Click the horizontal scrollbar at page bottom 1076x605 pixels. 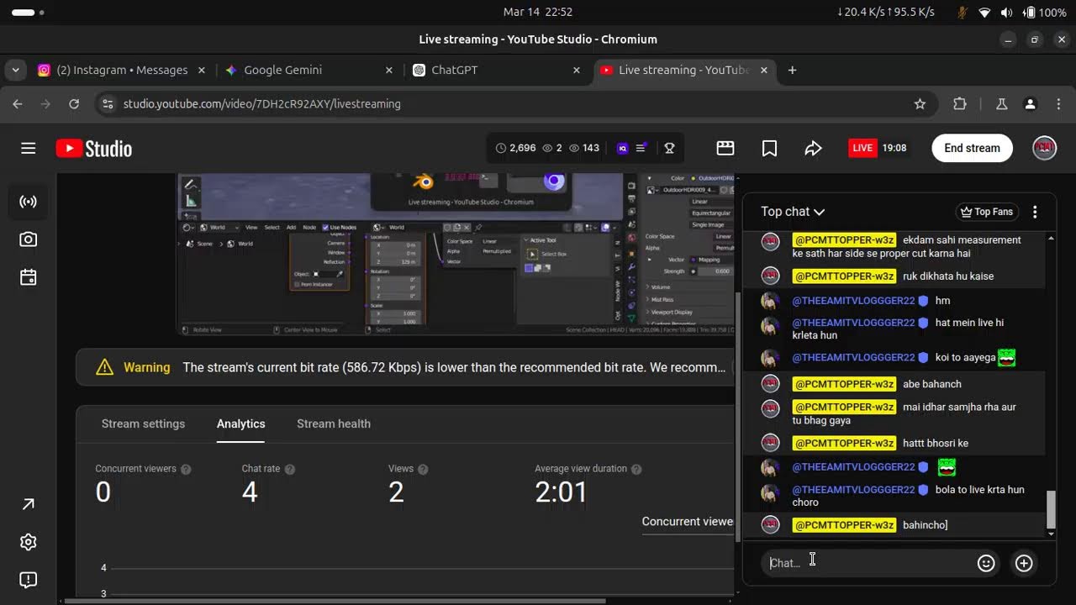tap(335, 601)
